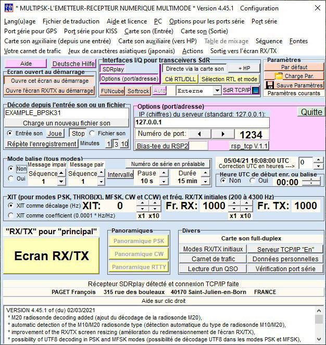Click folder icon on Charge Par. button
The height and width of the screenshot is (345, 326).
click(279, 76)
